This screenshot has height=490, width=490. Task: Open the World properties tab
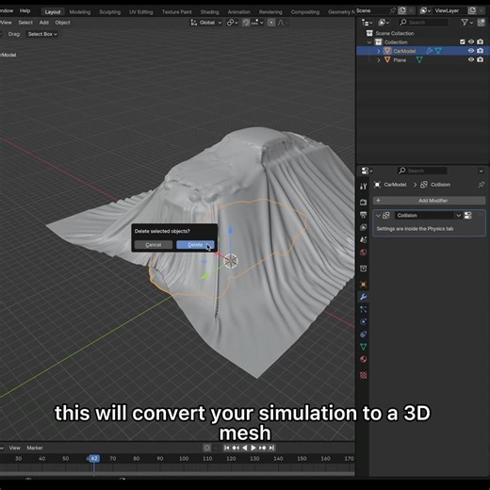click(364, 253)
